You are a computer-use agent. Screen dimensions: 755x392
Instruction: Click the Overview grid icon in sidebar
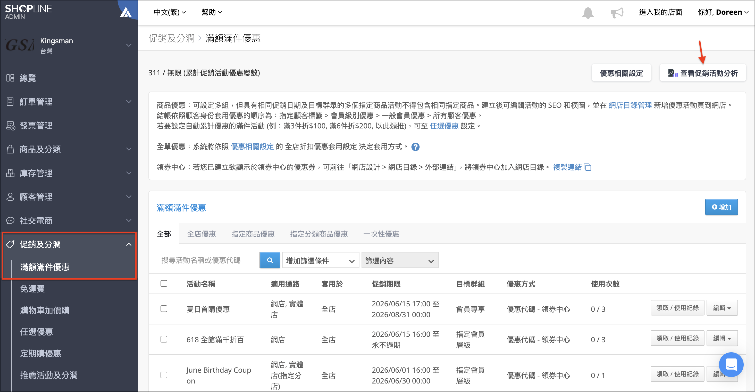pos(10,78)
